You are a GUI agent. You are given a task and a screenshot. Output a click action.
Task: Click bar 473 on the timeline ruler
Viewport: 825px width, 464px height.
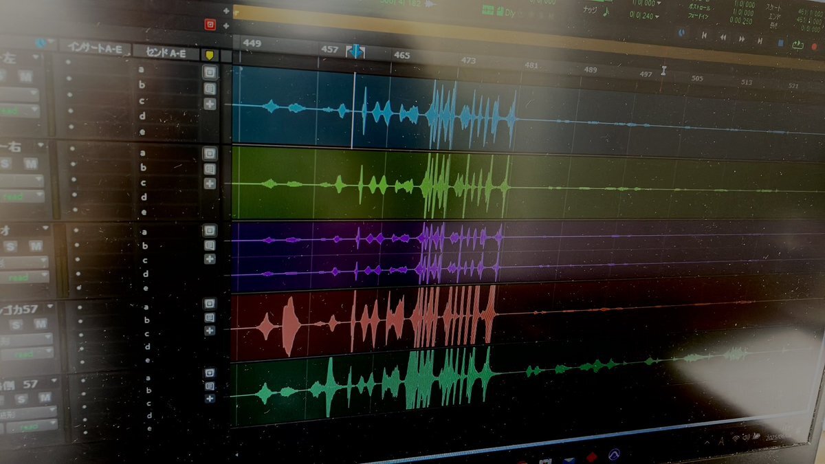tap(468, 60)
